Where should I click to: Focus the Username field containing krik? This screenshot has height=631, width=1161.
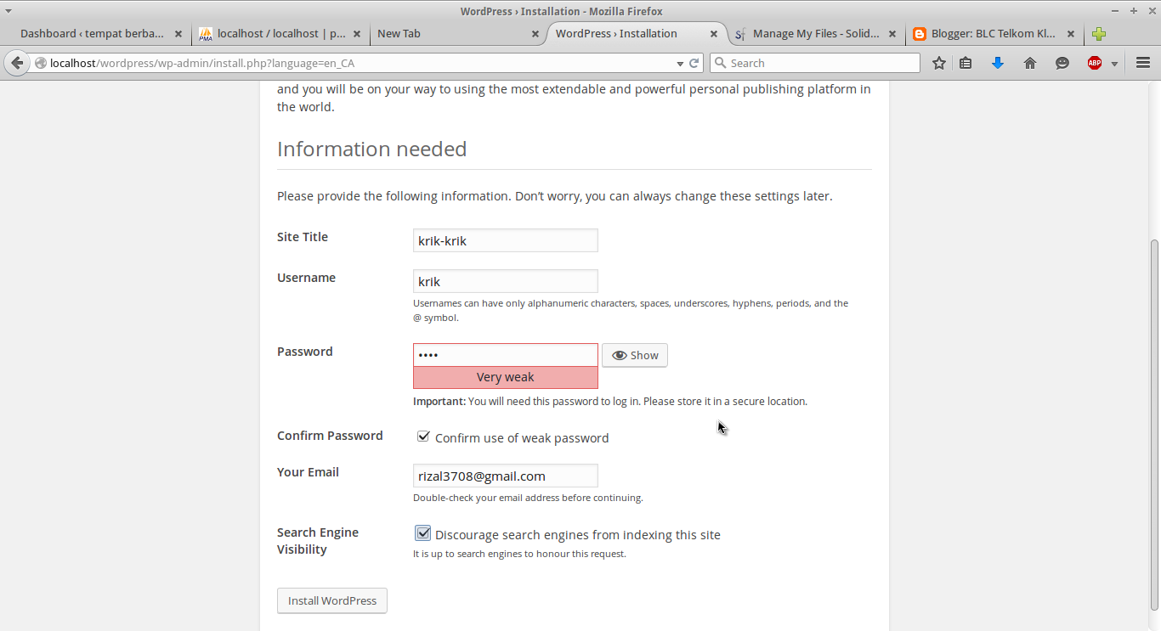point(506,281)
